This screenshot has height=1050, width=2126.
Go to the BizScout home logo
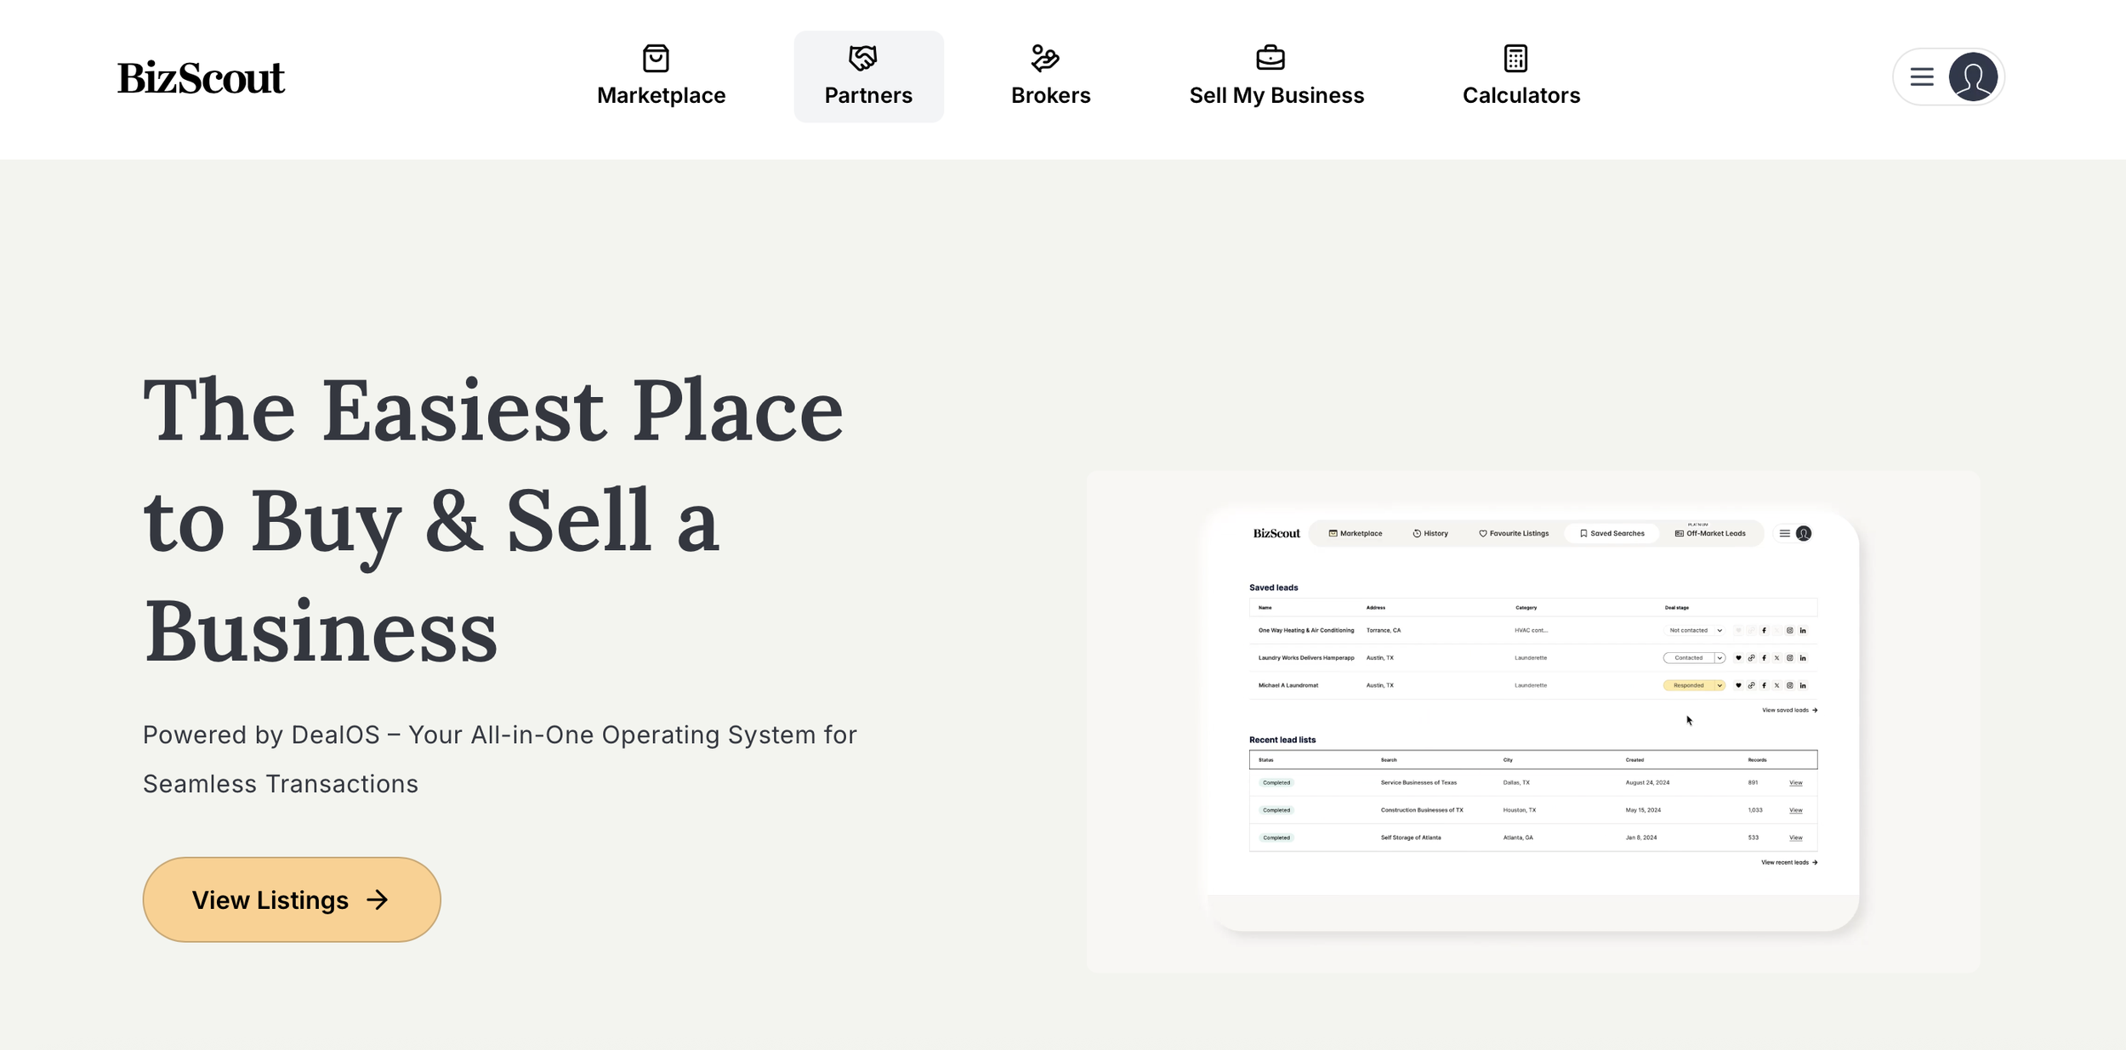(x=201, y=77)
